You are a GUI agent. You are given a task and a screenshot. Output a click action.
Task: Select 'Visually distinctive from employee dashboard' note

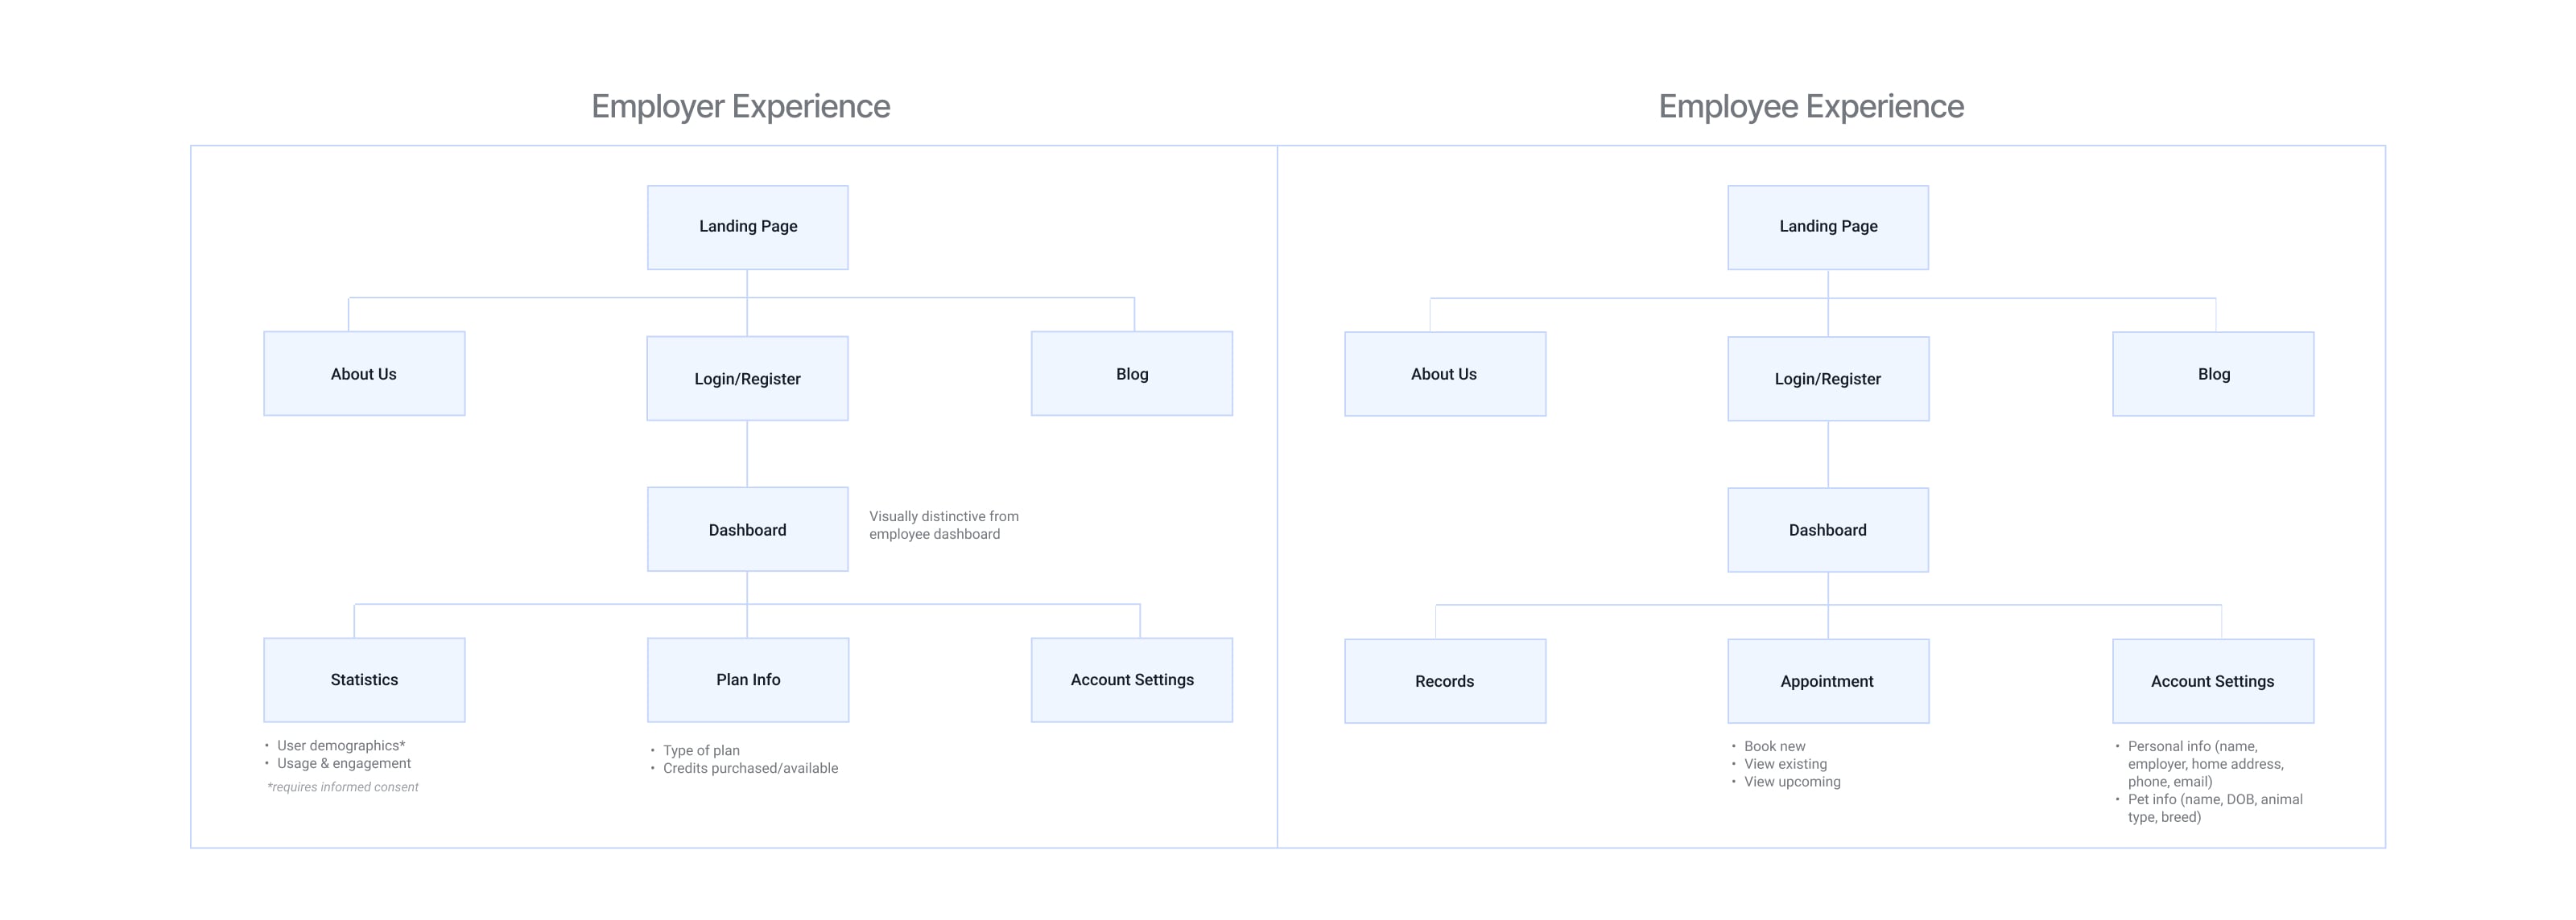(943, 525)
